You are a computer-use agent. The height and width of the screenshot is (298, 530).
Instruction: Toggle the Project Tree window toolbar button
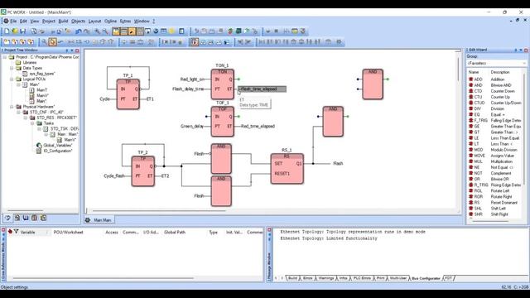point(116,31)
